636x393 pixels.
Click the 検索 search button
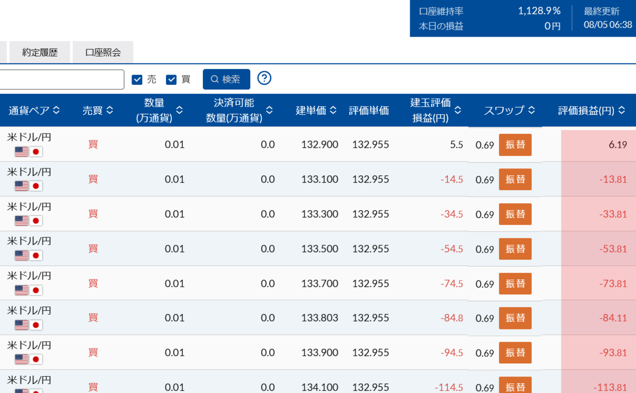pos(226,79)
